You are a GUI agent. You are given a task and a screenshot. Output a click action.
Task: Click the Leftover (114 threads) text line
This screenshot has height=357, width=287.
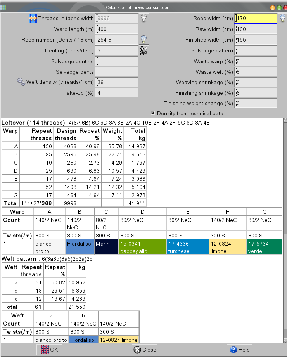[105, 123]
